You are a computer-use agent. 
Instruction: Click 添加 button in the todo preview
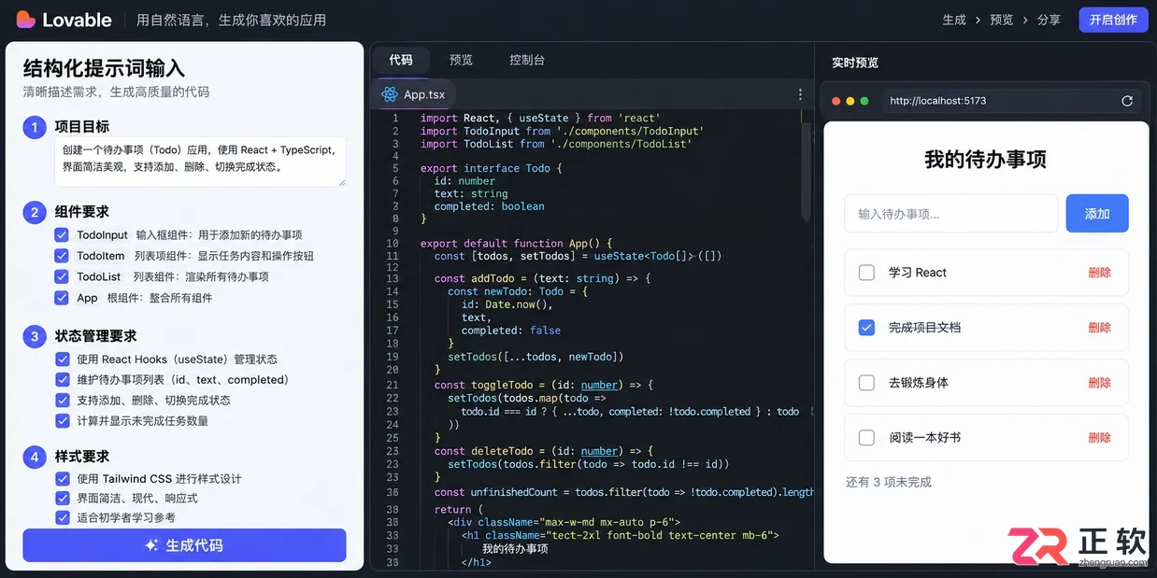pos(1097,214)
